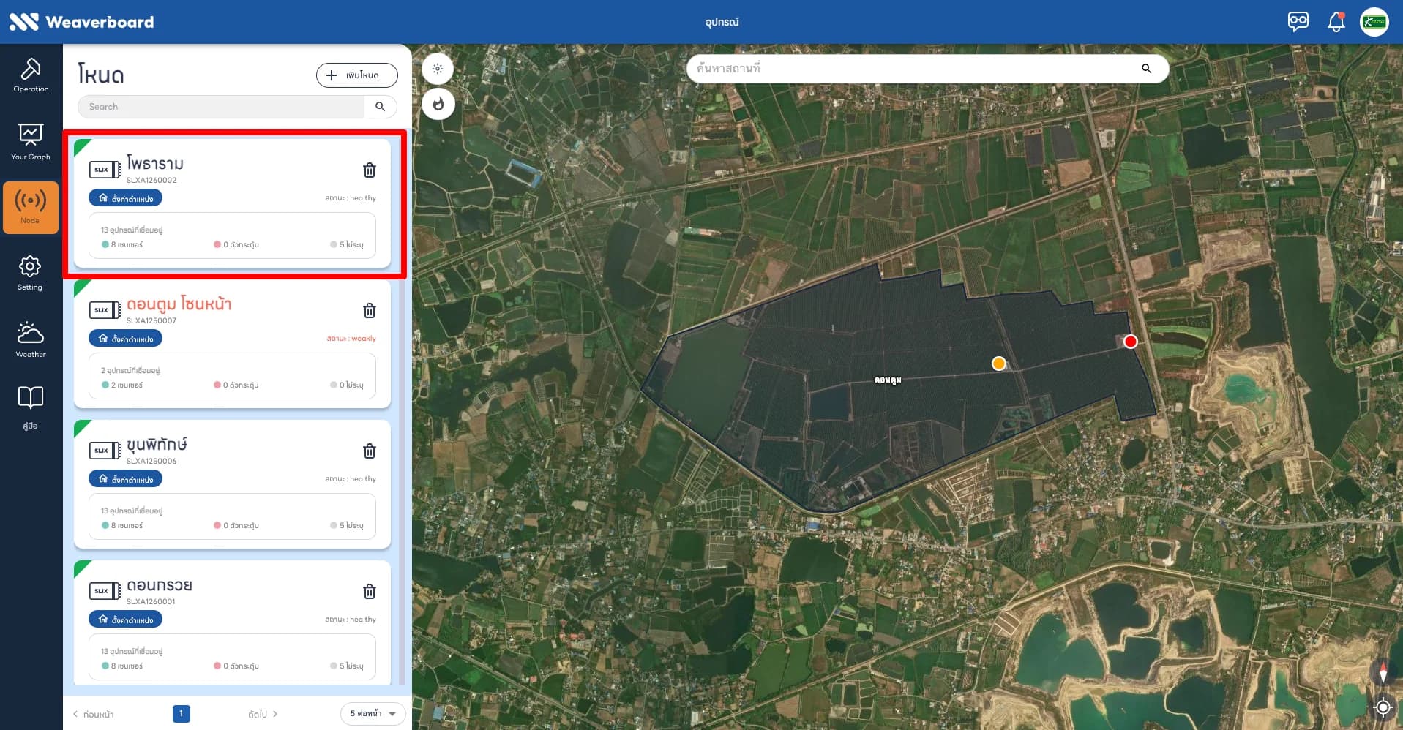Image resolution: width=1403 pixels, height=730 pixels.
Task: Toggle the fire hotspot layer button
Action: 438,104
